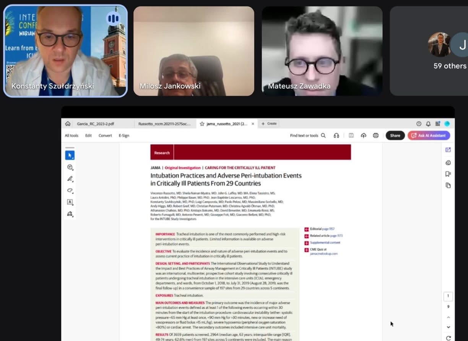This screenshot has width=468, height=341.
Task: Choose the add comment tool
Action: coord(70,167)
